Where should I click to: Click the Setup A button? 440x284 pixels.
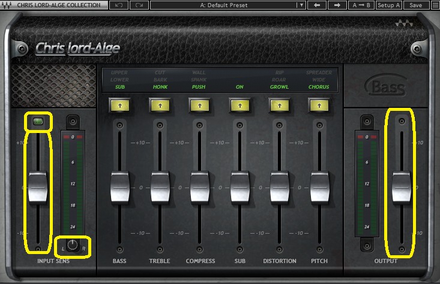point(389,5)
